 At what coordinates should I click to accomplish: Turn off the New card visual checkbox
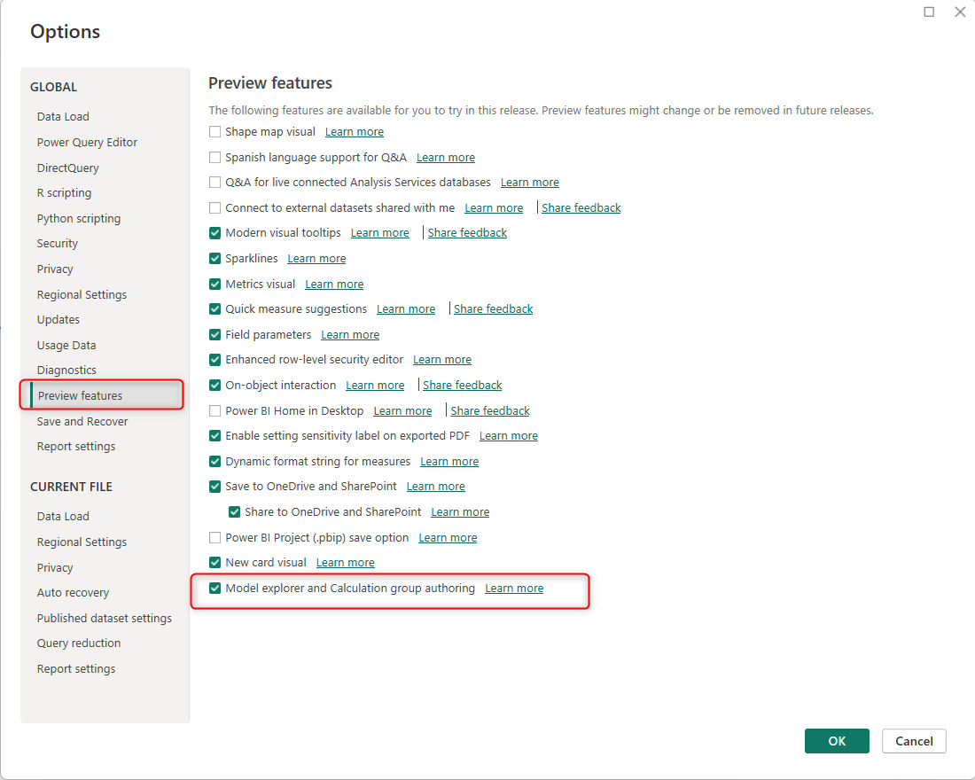pos(214,563)
